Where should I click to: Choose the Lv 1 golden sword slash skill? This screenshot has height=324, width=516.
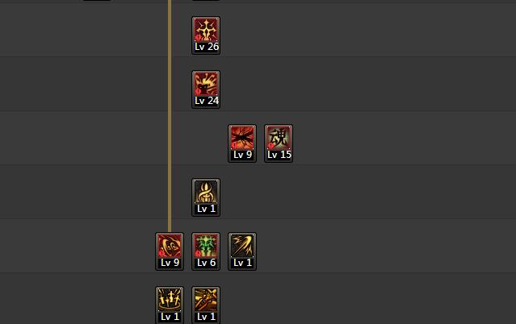tap(206, 305)
